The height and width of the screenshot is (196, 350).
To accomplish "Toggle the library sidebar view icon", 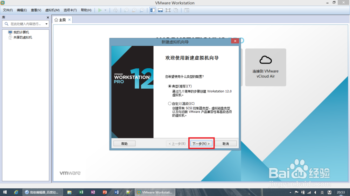I will click(153, 10).
